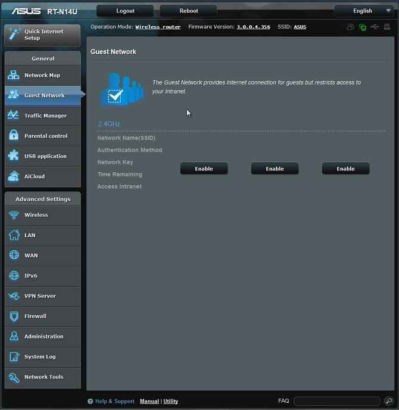Click the Administration user icon

coord(14,336)
